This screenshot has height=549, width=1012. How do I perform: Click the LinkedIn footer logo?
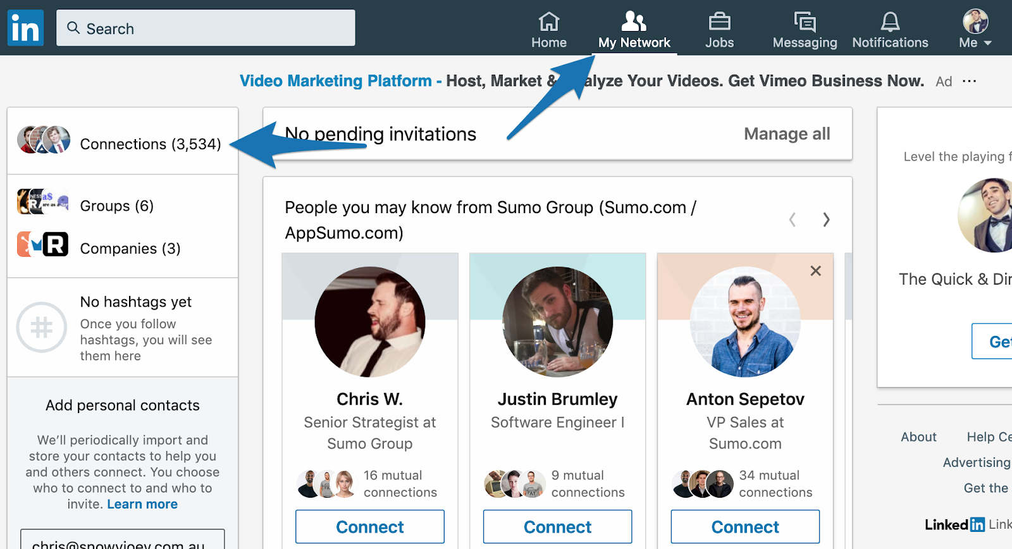[x=954, y=524]
